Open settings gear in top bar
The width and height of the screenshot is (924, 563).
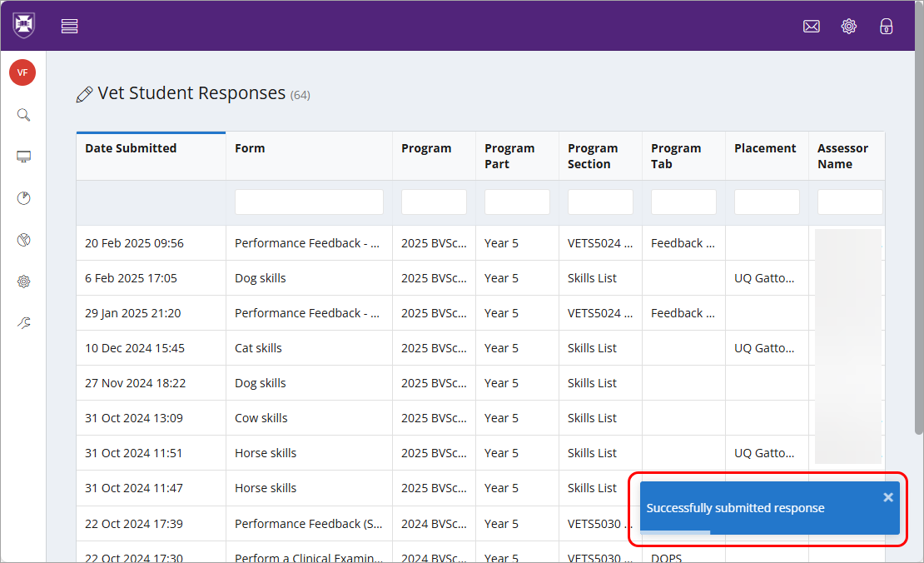coord(848,26)
